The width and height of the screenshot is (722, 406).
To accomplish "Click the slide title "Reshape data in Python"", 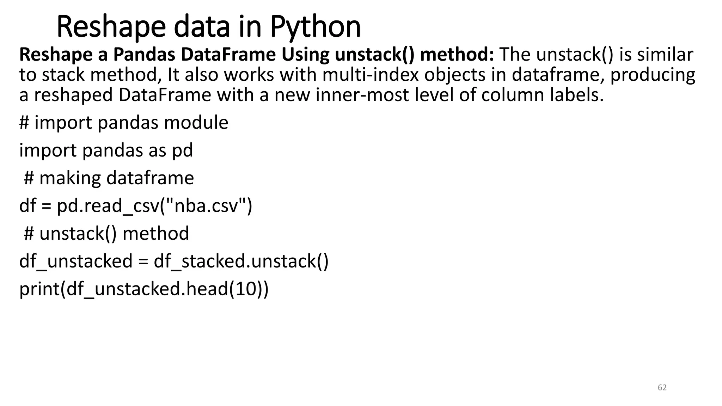I will click(208, 26).
